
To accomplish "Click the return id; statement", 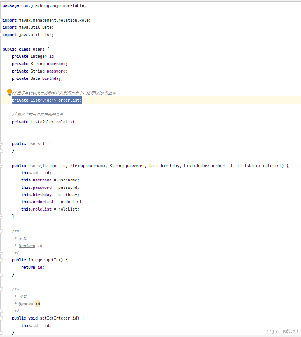I will pos(33,267).
